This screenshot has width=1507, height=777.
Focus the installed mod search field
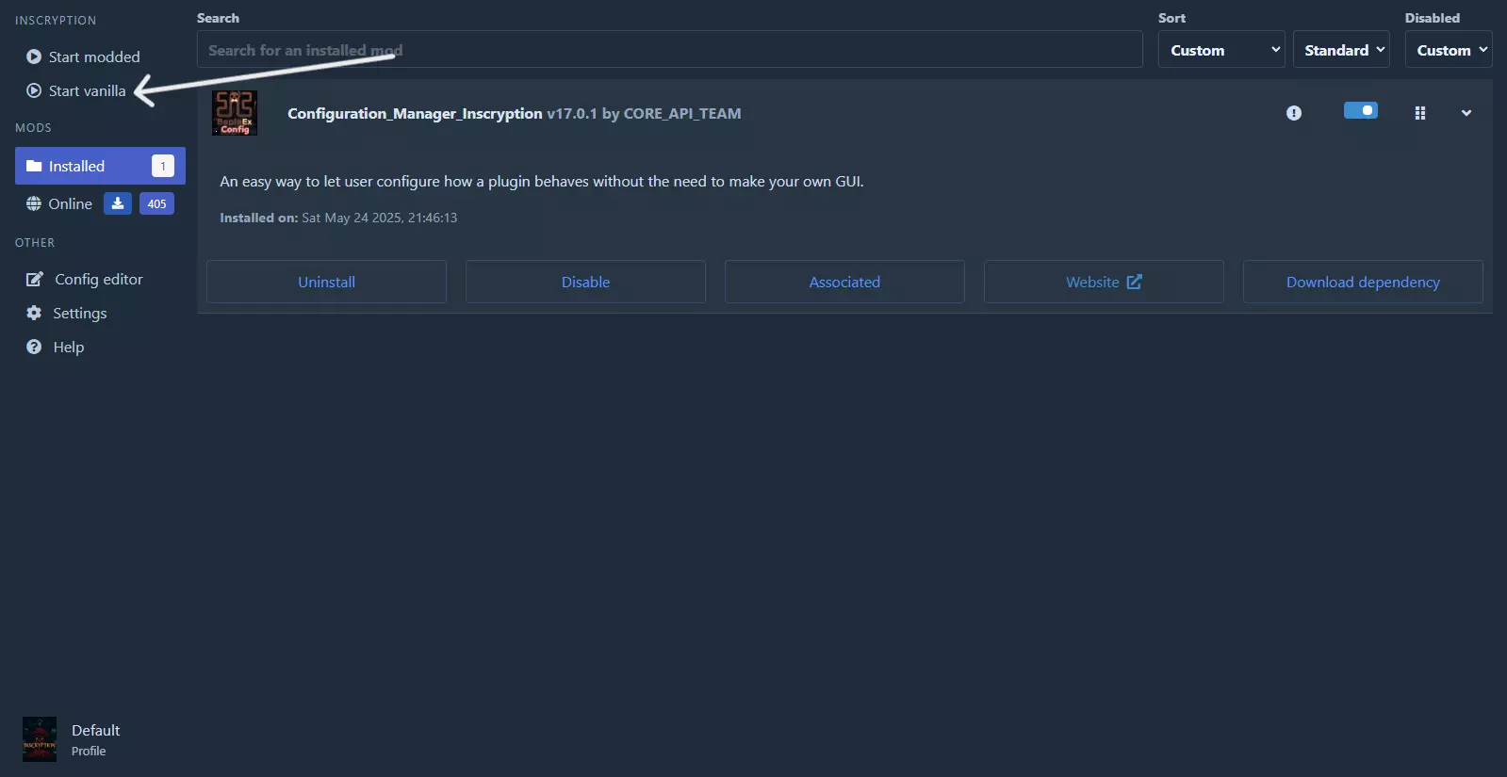(x=669, y=50)
